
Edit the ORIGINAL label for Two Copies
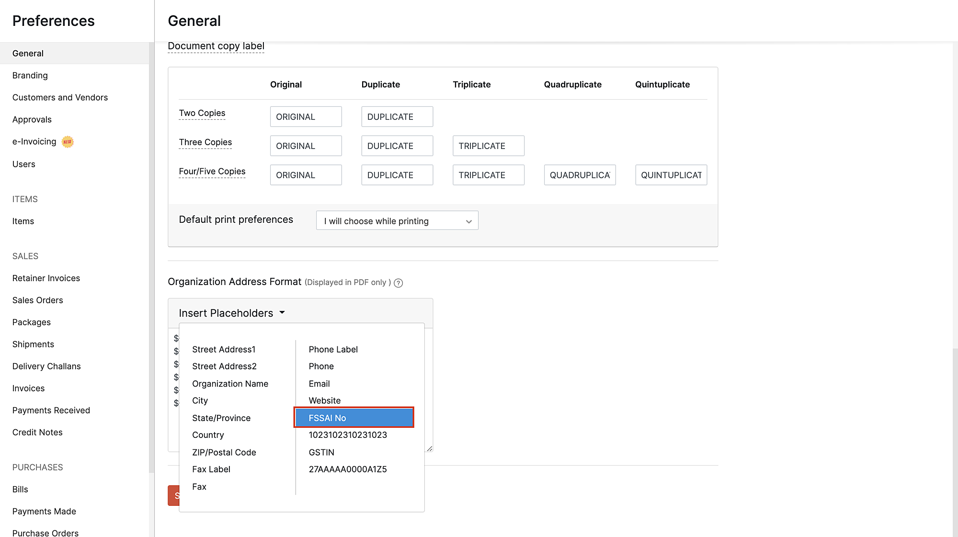click(x=306, y=116)
